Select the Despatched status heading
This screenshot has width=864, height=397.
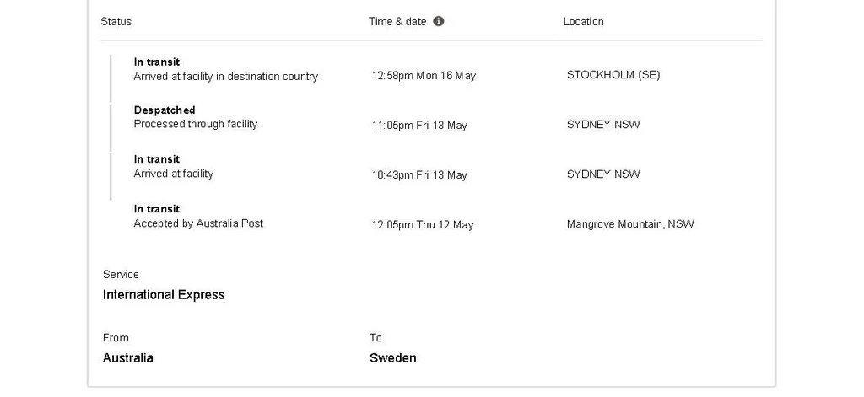point(165,110)
